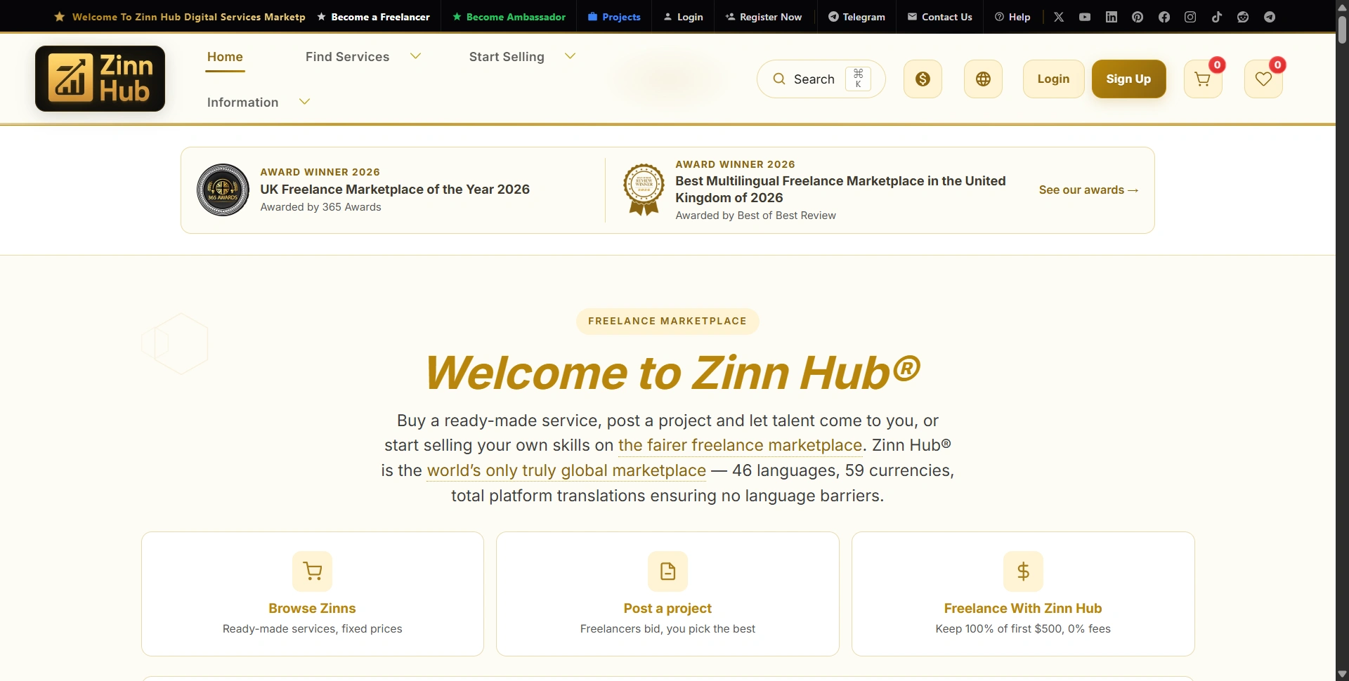Open the LinkedIn social icon
This screenshot has height=681, width=1349.
[x=1112, y=17]
